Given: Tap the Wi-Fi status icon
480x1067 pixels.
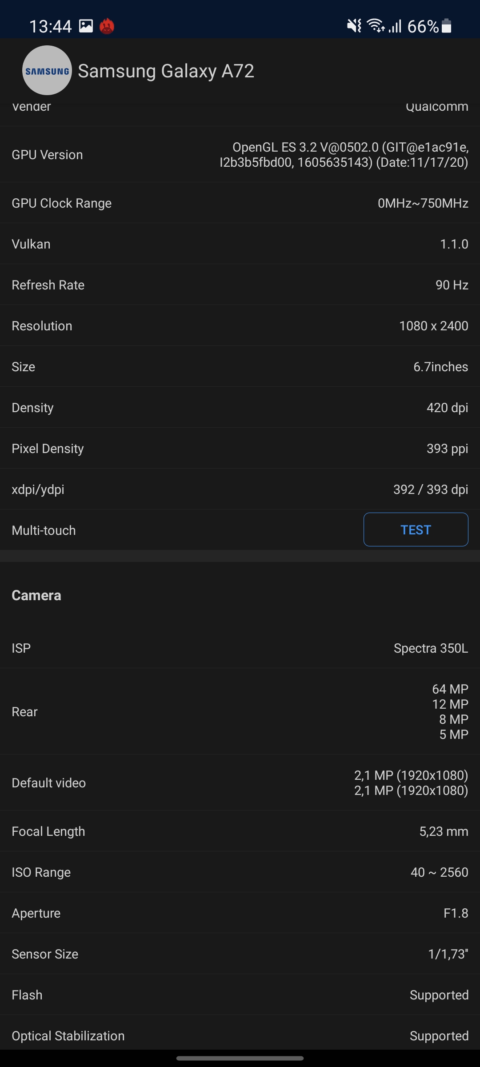Looking at the screenshot, I should pyautogui.click(x=376, y=26).
